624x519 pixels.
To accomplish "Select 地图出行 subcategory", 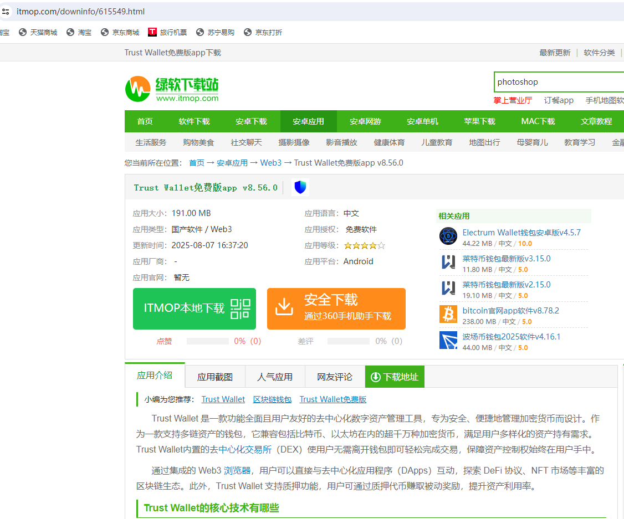I will 485,142.
